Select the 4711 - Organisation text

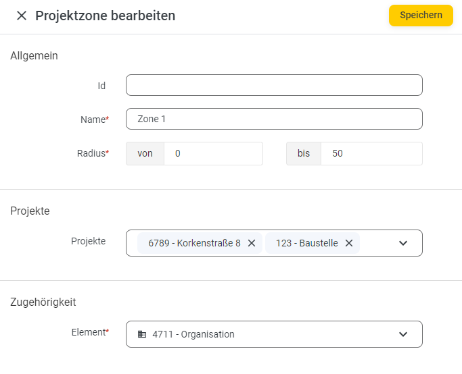coord(193,334)
